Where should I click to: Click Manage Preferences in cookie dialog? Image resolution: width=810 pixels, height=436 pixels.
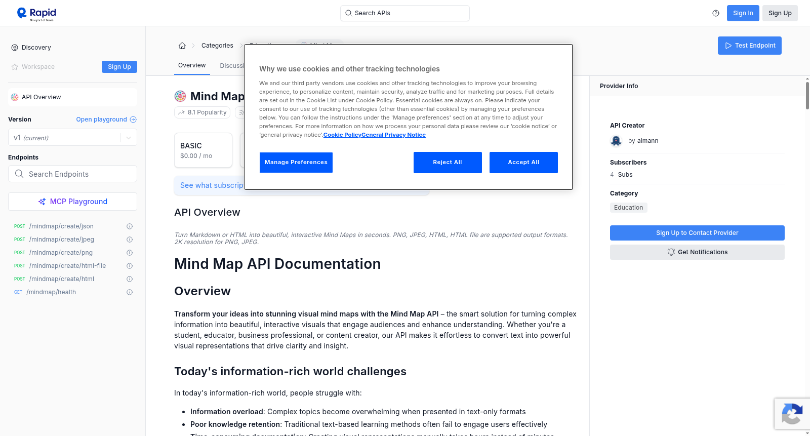(x=296, y=163)
